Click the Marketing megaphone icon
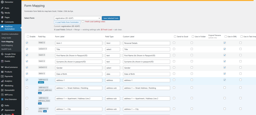The width and height of the screenshot is (256, 115). coord(2,86)
